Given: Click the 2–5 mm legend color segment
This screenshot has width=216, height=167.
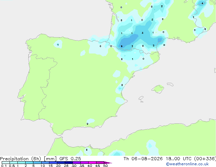Looking at the screenshot, I should (x=29, y=163).
